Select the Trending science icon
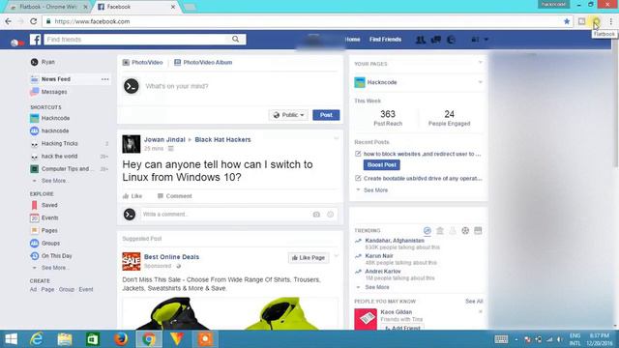This screenshot has height=348, width=619. 453,230
